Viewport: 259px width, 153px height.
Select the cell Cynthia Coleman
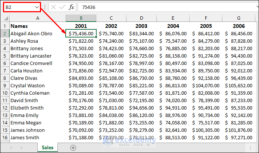[38, 93]
